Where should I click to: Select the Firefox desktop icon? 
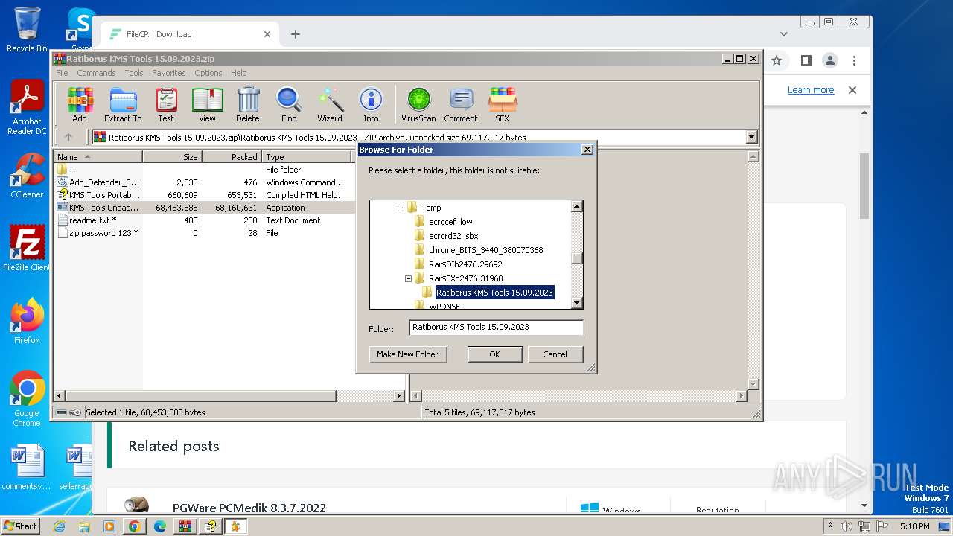point(27,322)
